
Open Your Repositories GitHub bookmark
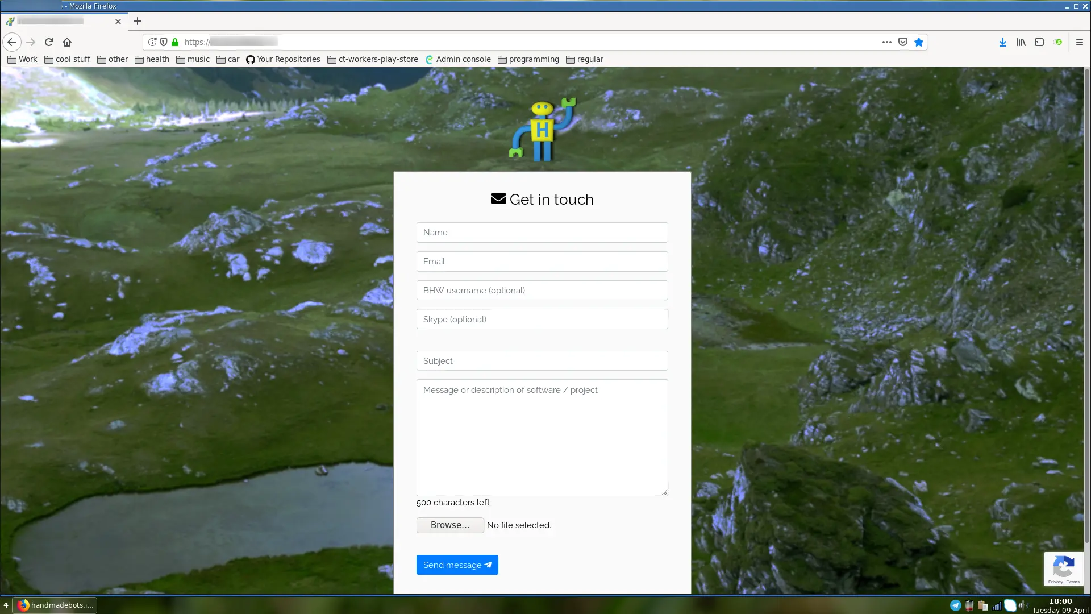click(x=283, y=59)
